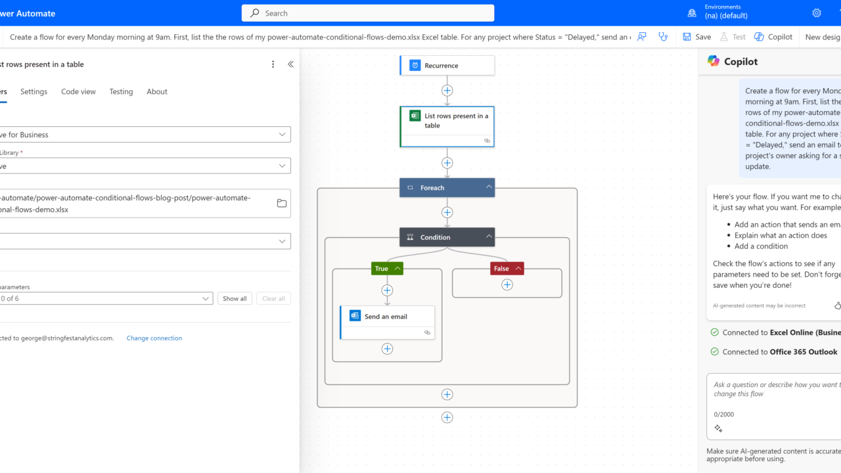Open the Send an email action card
Image resolution: width=841 pixels, height=473 pixels.
(387, 323)
